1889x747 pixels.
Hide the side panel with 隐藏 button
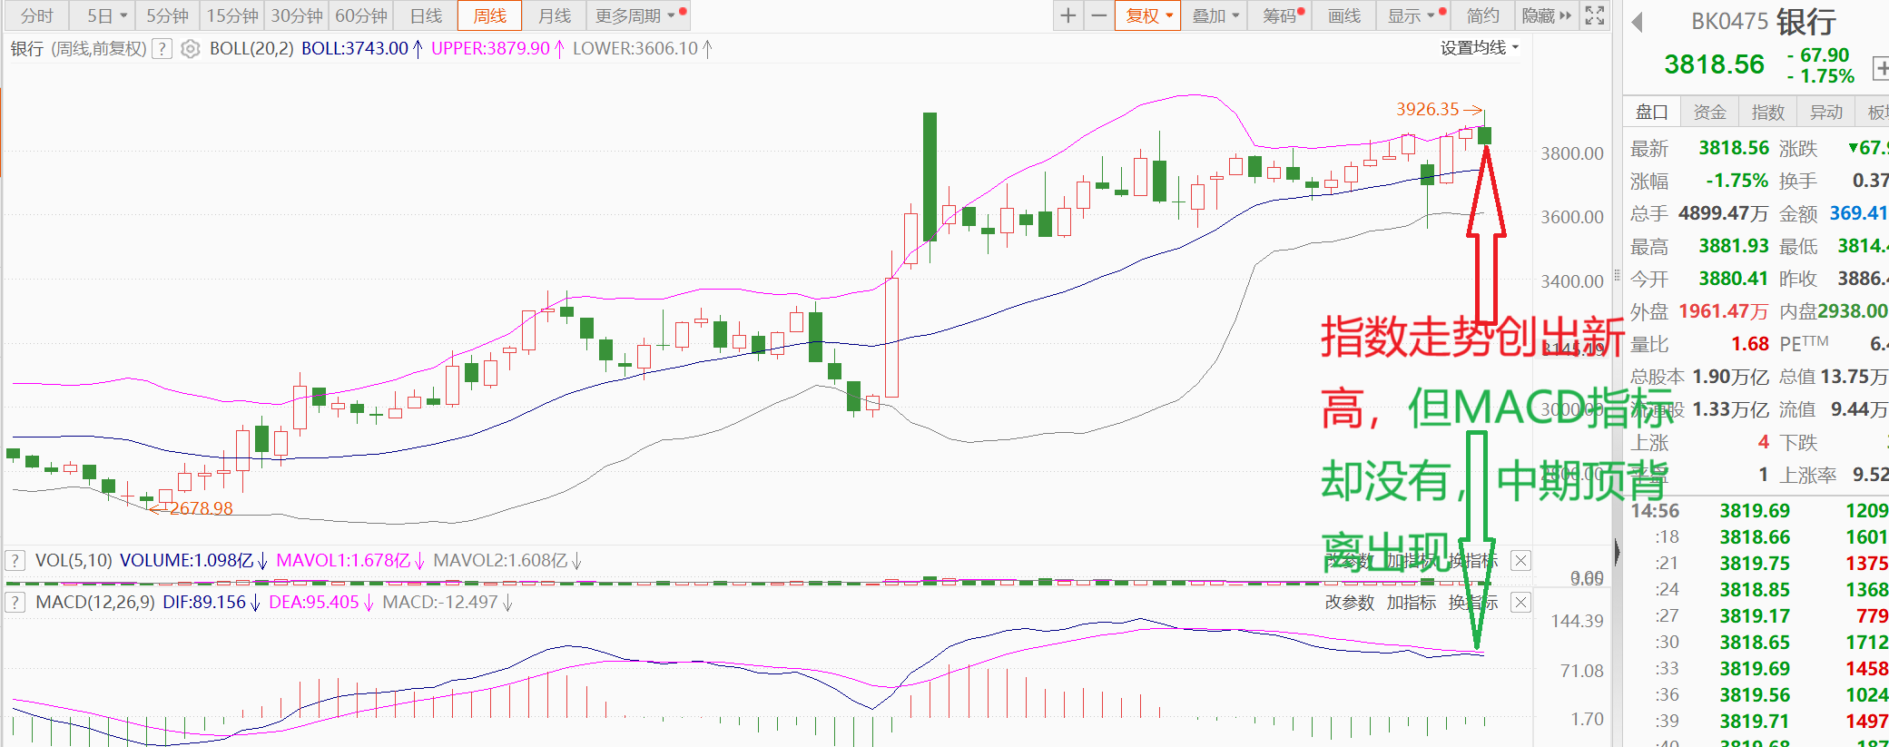point(1546,15)
